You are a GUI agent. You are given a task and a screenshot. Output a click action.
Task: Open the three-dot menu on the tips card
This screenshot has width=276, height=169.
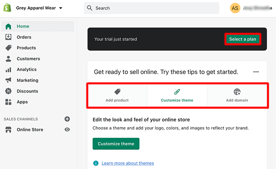256,72
